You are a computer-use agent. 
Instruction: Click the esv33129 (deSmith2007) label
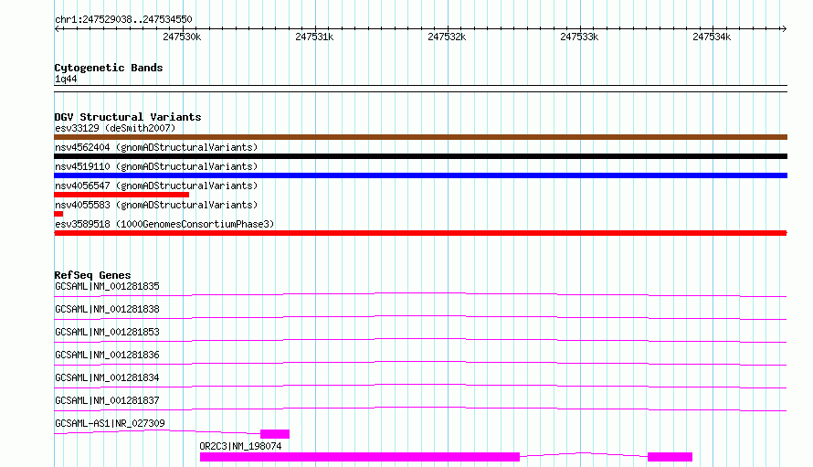coord(115,128)
